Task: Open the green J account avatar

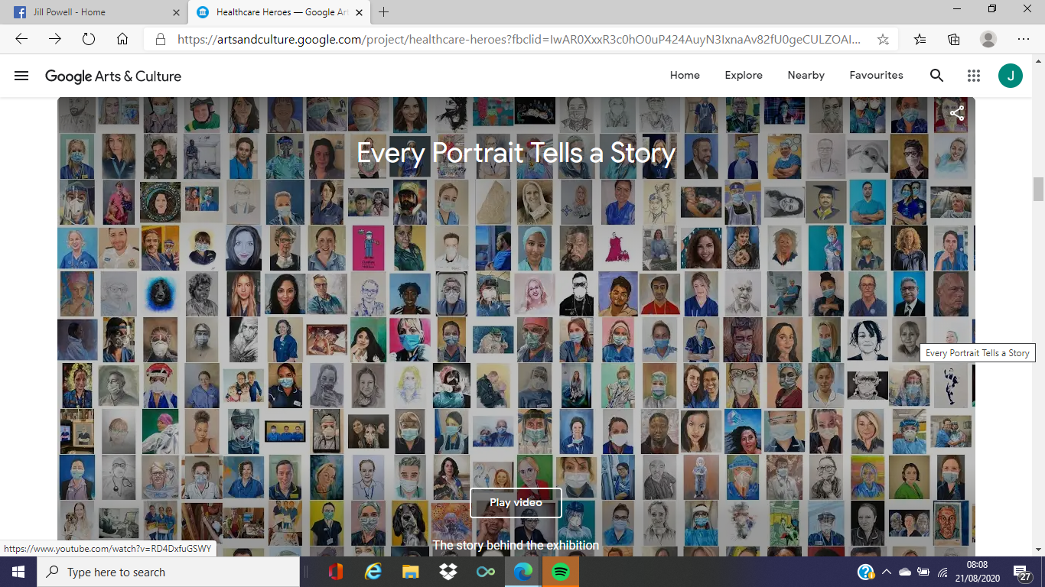Action: click(1010, 76)
